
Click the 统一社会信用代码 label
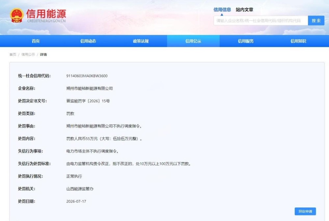pos(35,76)
